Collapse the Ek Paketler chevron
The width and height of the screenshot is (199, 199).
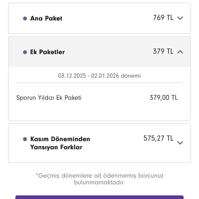(180, 52)
